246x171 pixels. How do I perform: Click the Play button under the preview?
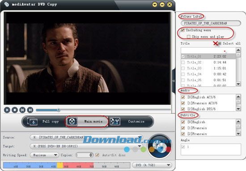pyautogui.click(x=7, y=110)
